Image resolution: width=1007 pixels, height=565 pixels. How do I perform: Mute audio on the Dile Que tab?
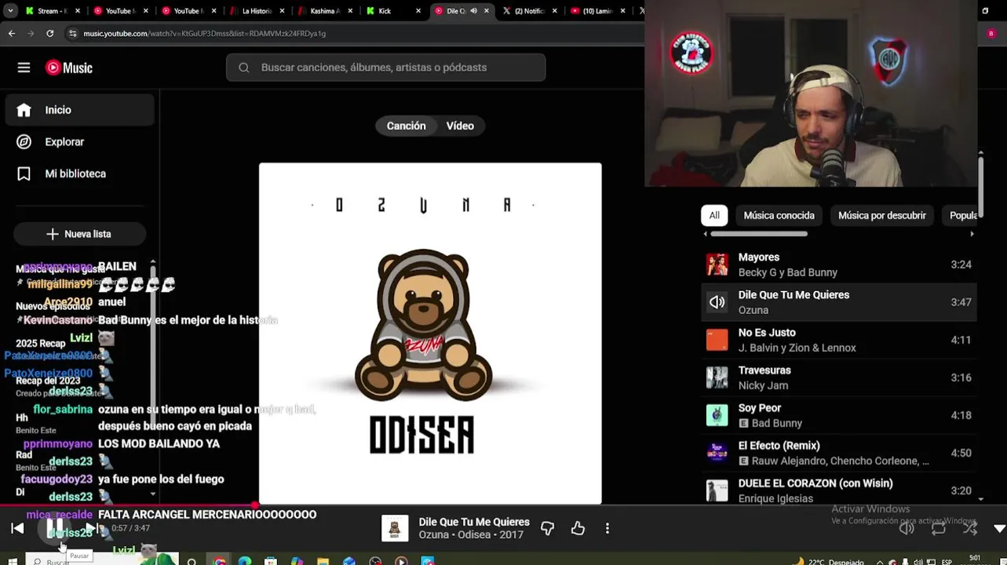coord(473,11)
